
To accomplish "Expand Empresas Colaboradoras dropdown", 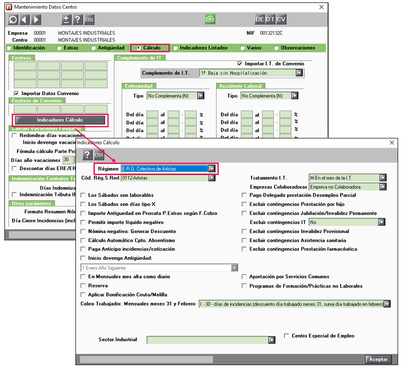I will tap(383, 187).
